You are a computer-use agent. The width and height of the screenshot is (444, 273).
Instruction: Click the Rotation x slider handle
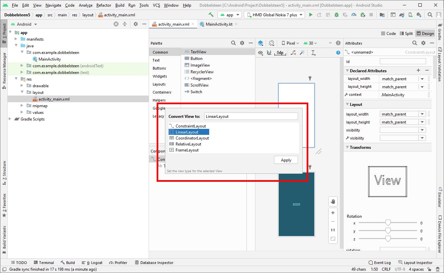pos(388,223)
